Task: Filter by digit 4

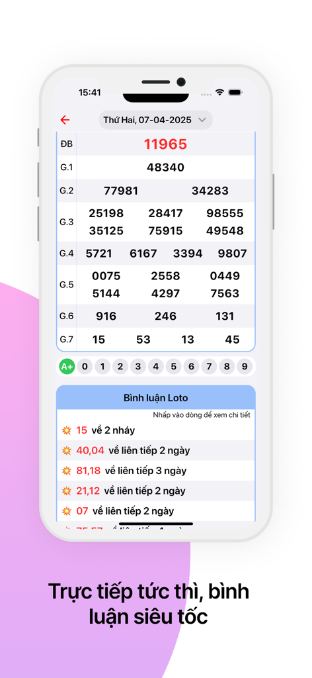Action: (156, 367)
